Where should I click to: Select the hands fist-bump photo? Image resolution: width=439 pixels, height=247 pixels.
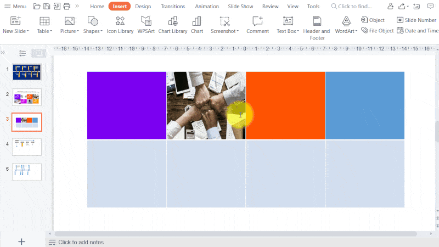tap(206, 105)
